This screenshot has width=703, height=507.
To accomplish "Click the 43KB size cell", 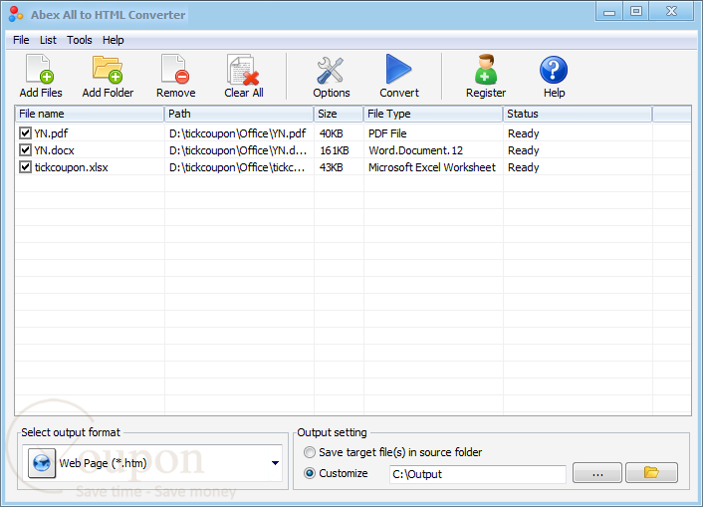I will (332, 167).
